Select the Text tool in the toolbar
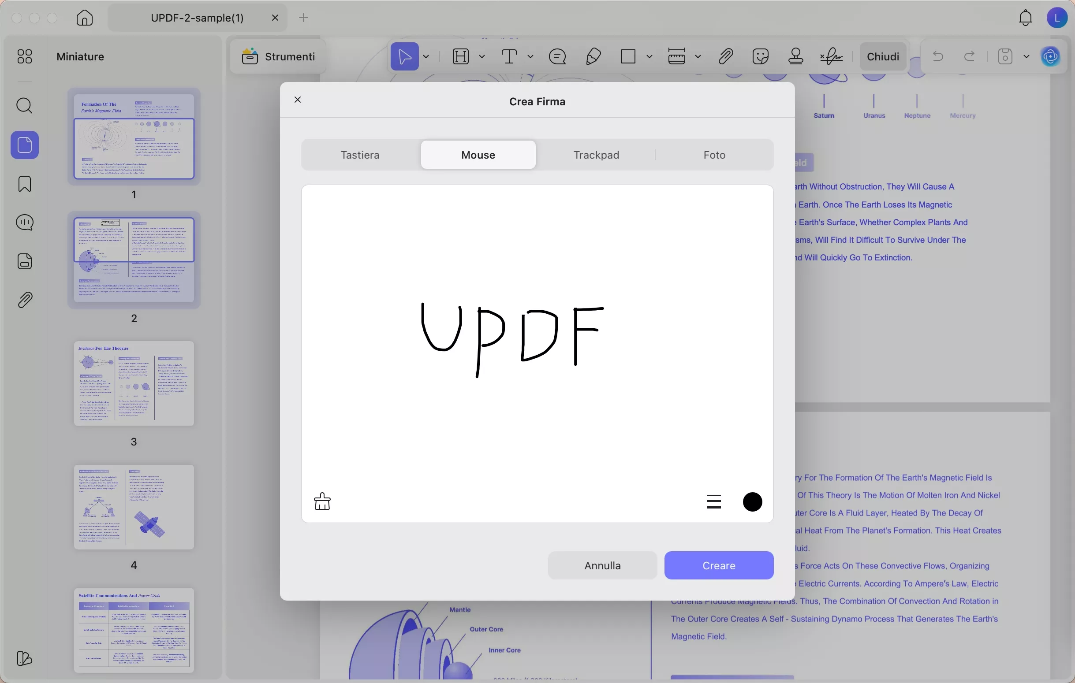 [x=509, y=56]
